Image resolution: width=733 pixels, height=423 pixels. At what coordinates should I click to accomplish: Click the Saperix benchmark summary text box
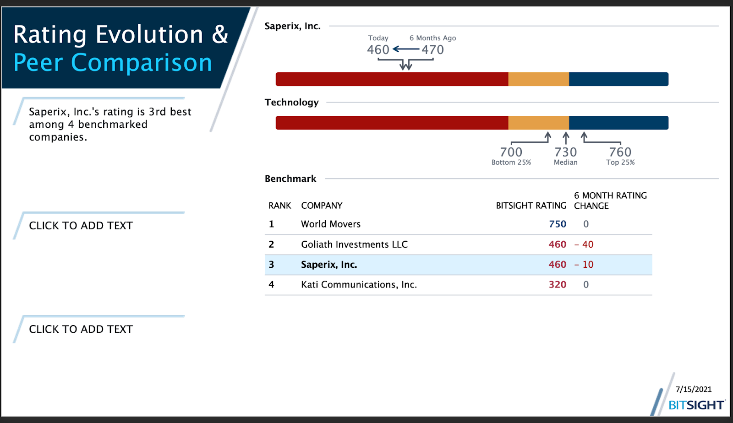coord(110,124)
